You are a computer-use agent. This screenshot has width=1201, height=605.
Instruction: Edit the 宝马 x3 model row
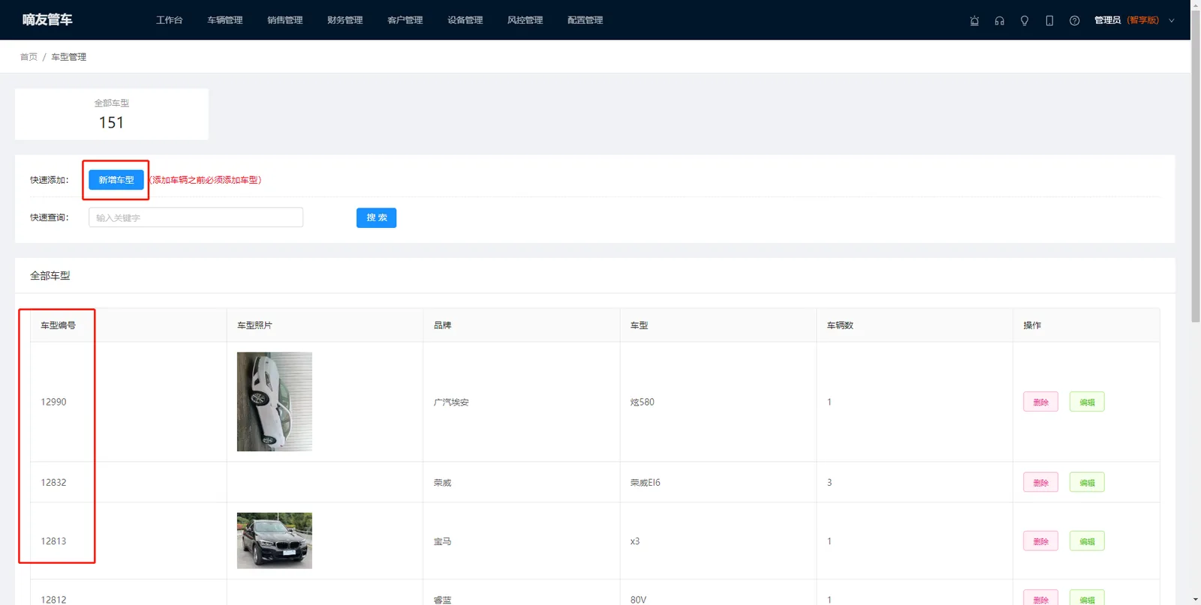coord(1087,541)
